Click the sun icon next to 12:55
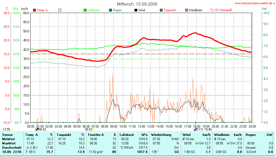The height and width of the screenshot is (157, 276). click(x=12, y=129)
